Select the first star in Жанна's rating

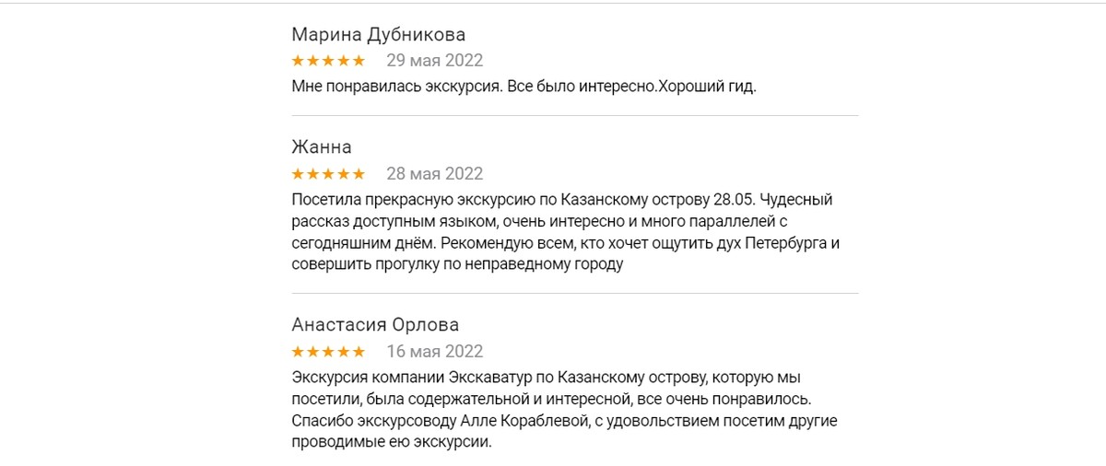[298, 174]
